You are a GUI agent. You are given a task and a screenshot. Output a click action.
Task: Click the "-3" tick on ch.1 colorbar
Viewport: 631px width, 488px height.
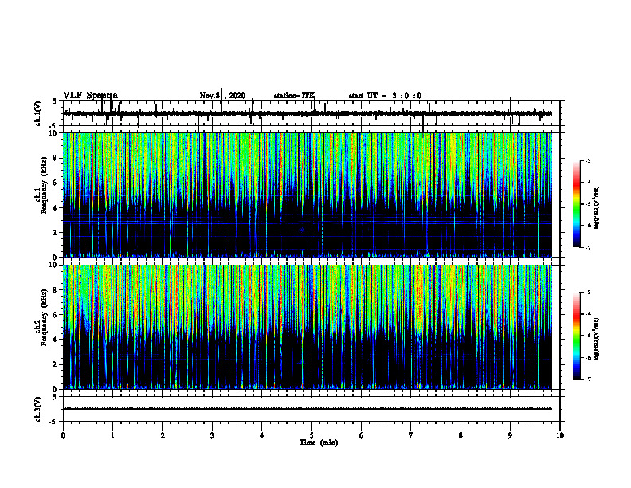tap(588, 161)
